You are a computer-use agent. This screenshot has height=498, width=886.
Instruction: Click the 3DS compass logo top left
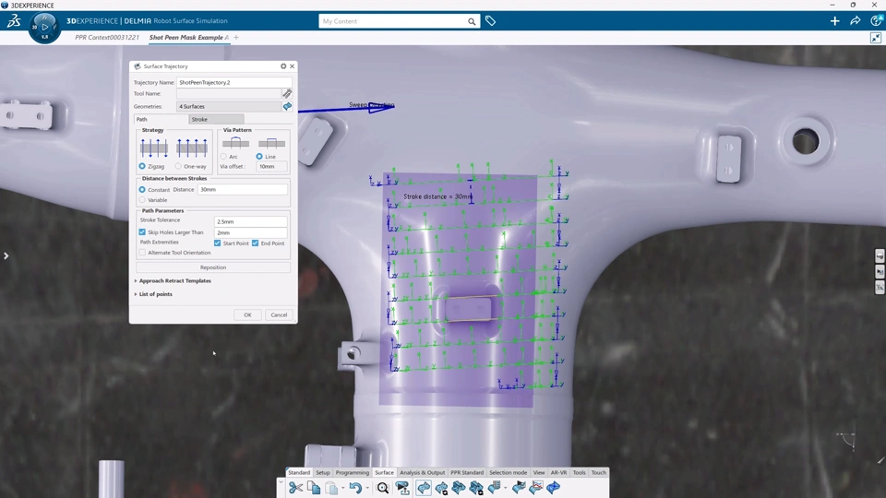pyautogui.click(x=14, y=21)
